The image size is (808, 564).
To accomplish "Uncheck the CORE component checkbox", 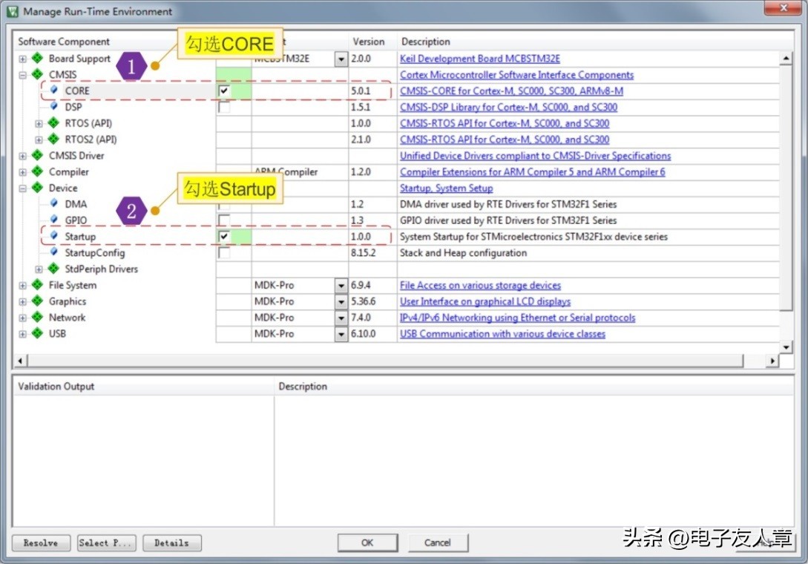I will pos(224,91).
